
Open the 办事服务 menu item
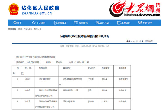83,23
